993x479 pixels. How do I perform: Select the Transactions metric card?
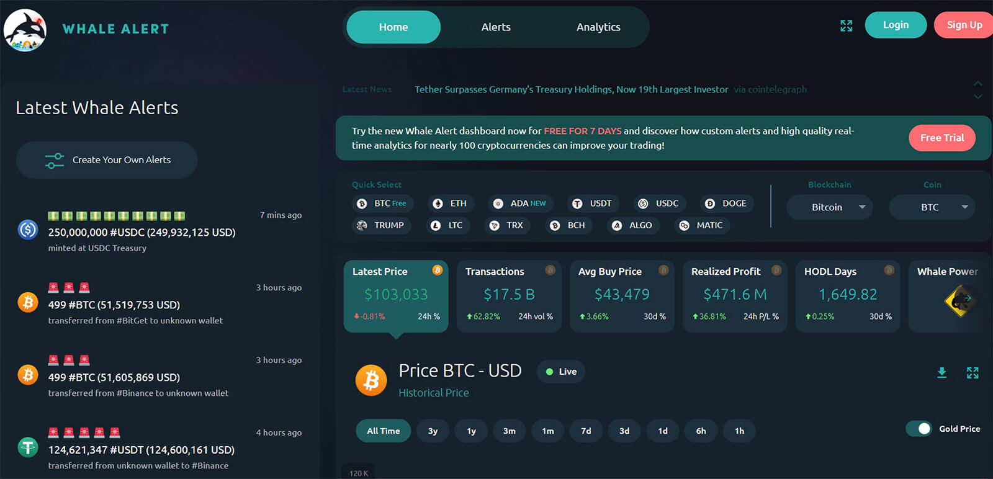pyautogui.click(x=509, y=296)
